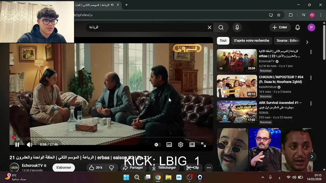Open the player settings gear

[181, 145]
